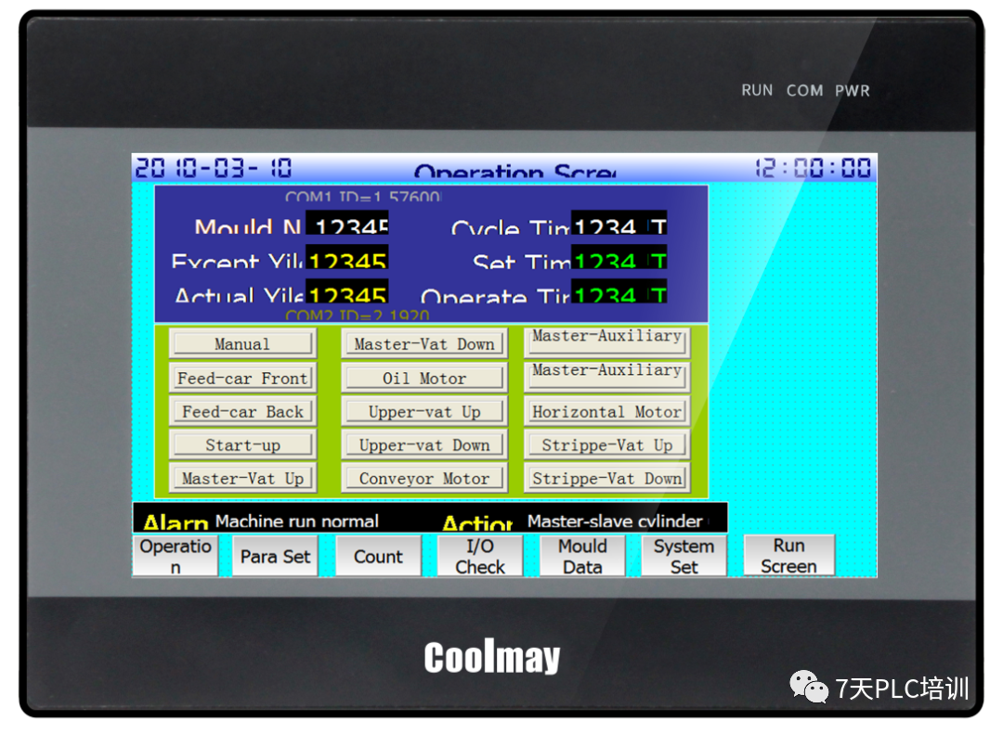The image size is (1003, 734).
Task: Switch to the Para Set page
Action: pyautogui.click(x=275, y=556)
